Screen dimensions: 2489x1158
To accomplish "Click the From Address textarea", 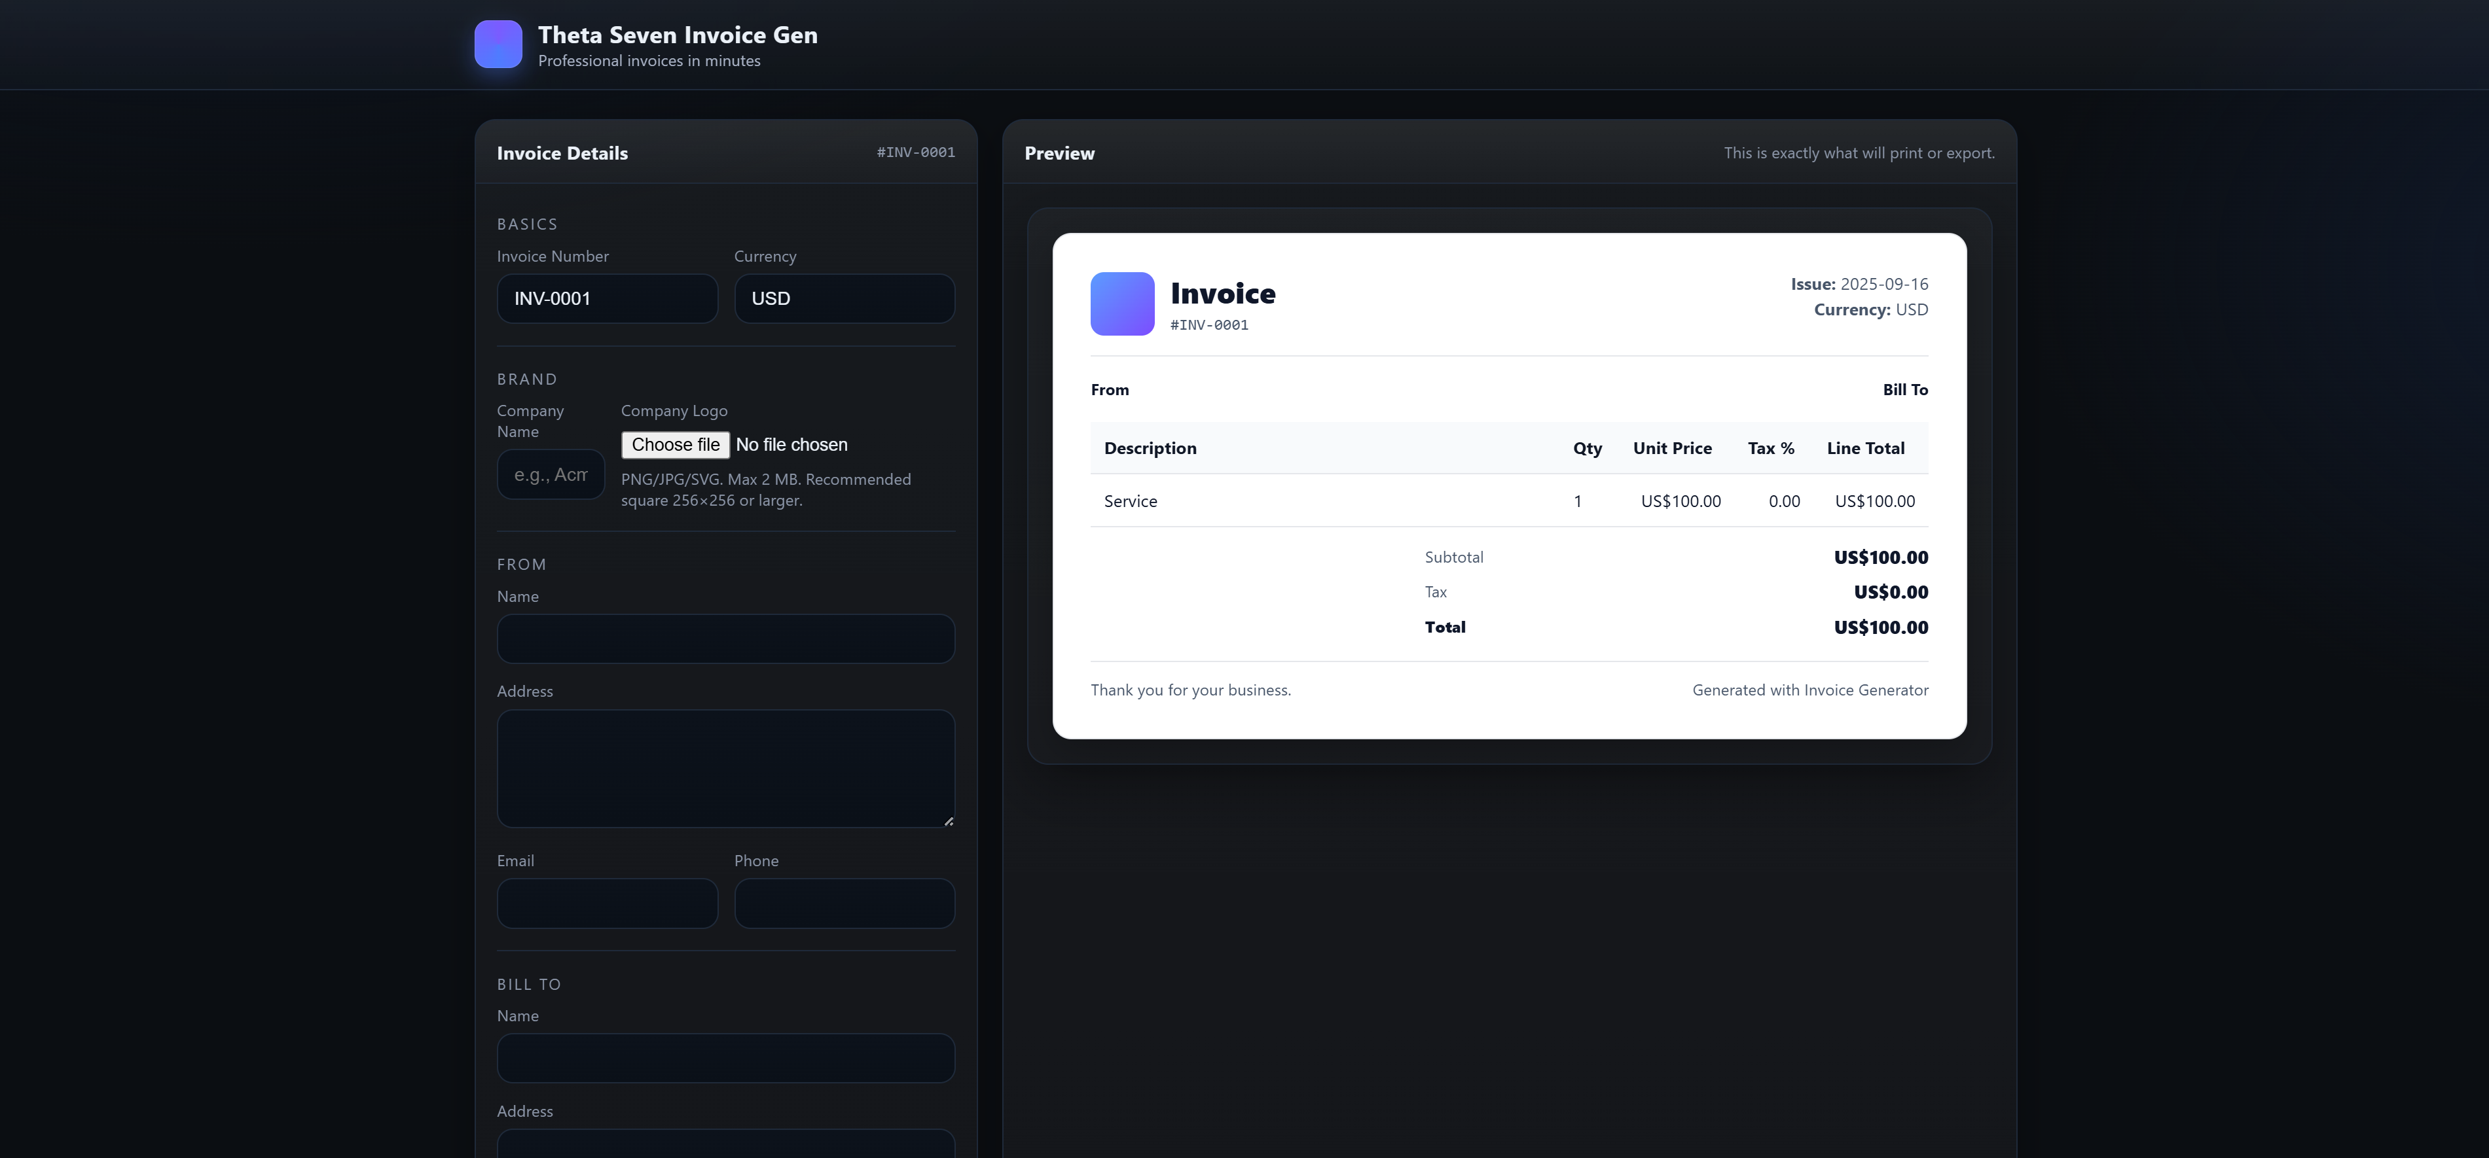I will click(725, 769).
